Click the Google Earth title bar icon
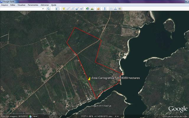189x118 pixels. tap(1, 2)
